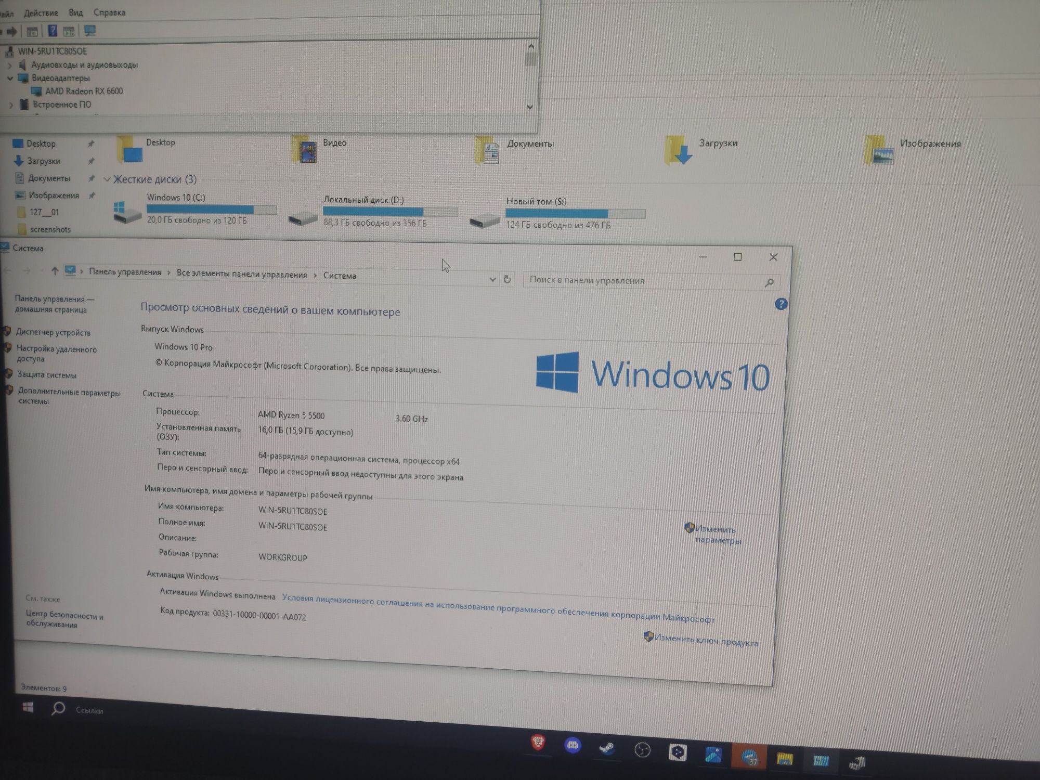
Task: Open the Видео folder icon
Action: point(305,150)
